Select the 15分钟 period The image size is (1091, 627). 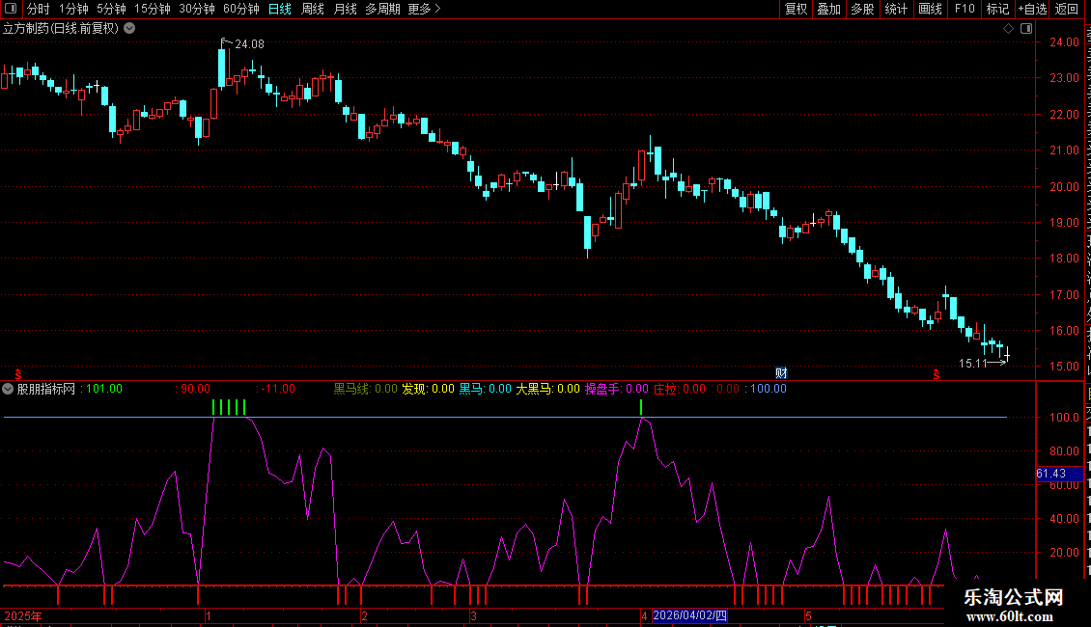tap(152, 9)
